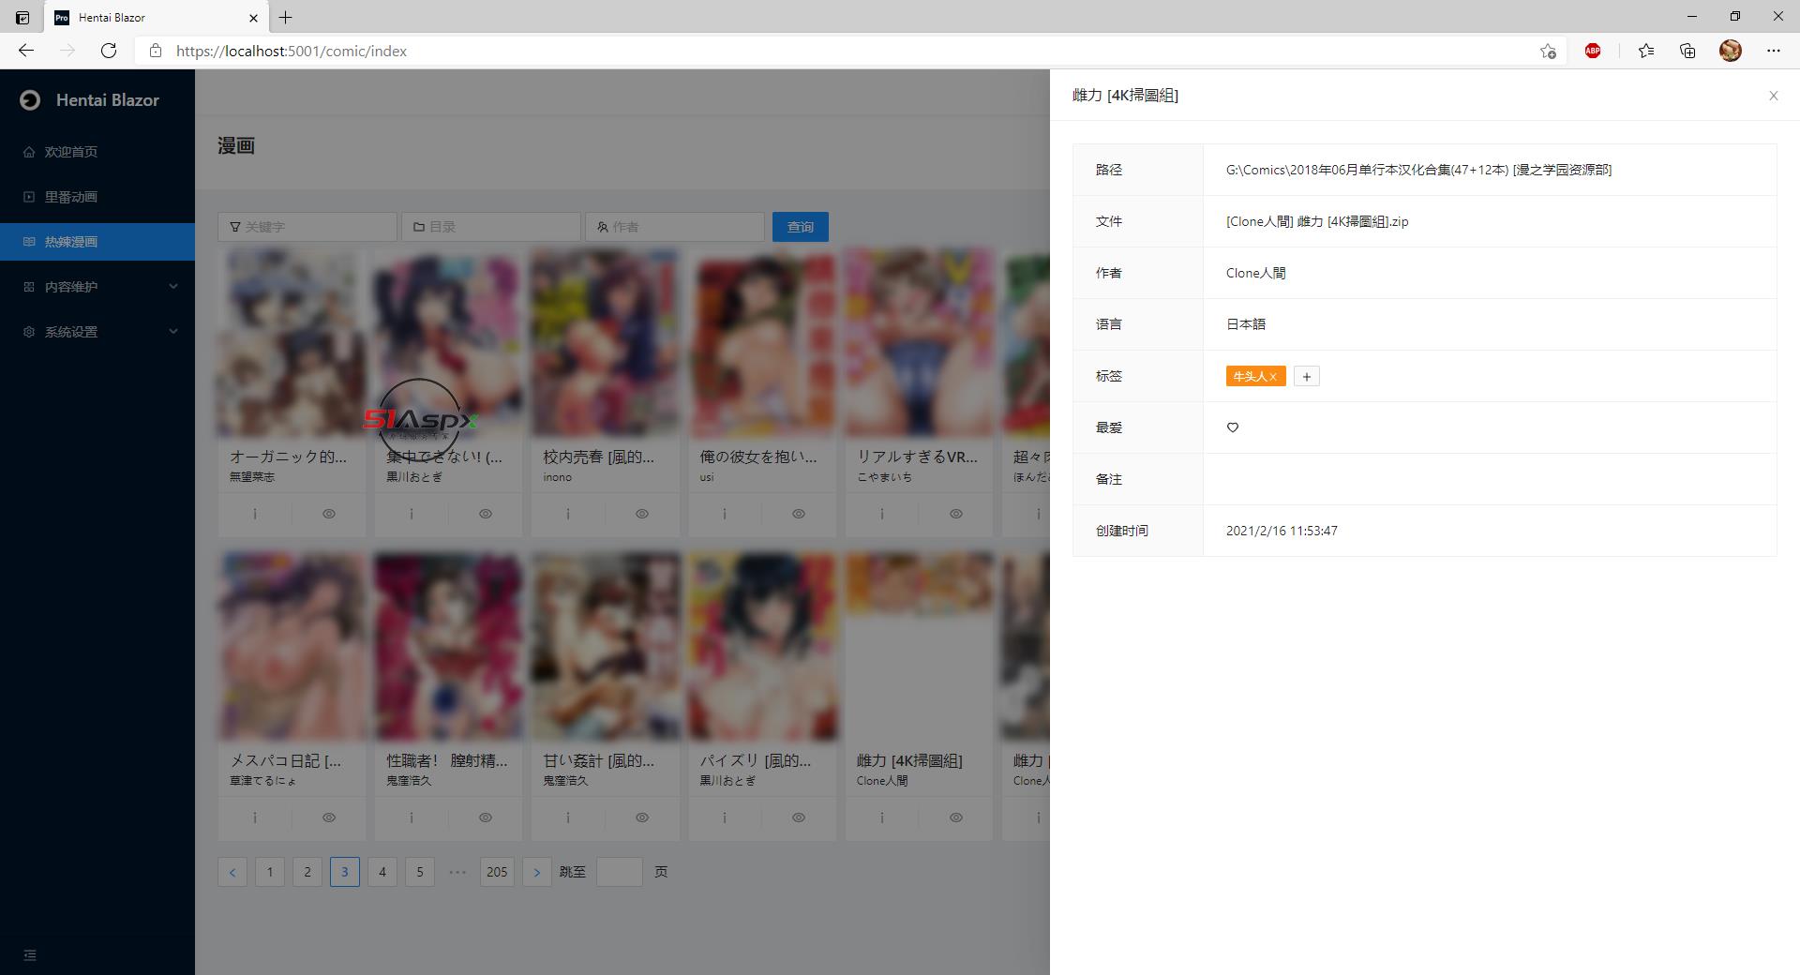
Task: Preview パイズリ comic via eye icon
Action: pos(799,817)
